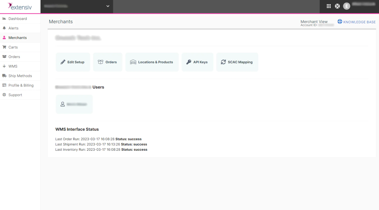379x210 pixels.
Task: View the merchant's API Keys
Action: pyautogui.click(x=197, y=62)
